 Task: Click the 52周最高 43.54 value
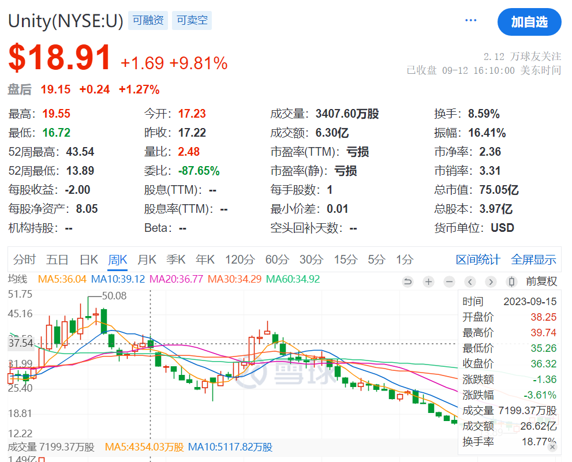pos(80,152)
